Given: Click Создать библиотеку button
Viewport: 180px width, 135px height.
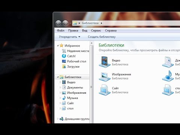Looking at the screenshot, I should 102,37.
